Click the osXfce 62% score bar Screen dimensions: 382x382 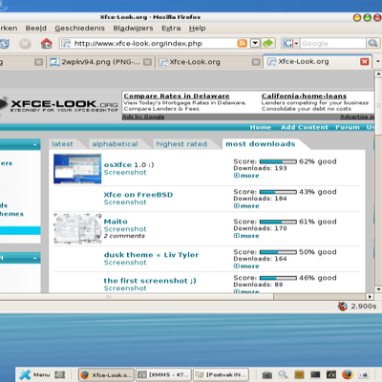[278, 161]
